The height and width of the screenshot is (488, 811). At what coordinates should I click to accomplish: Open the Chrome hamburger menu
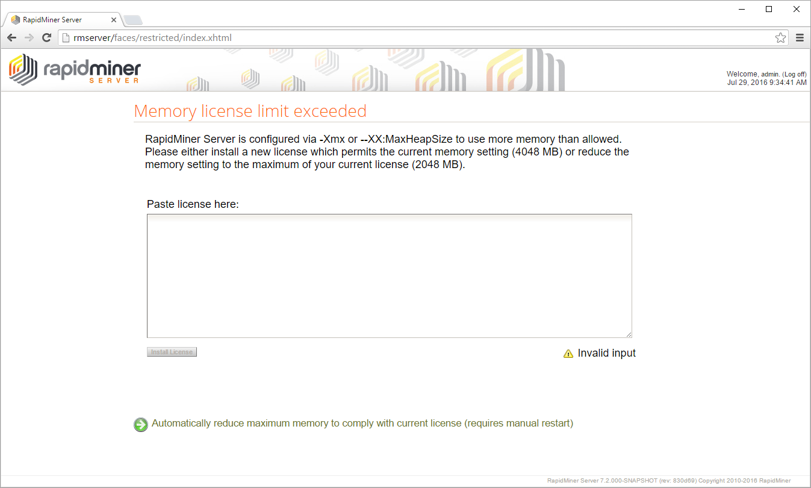(x=800, y=38)
